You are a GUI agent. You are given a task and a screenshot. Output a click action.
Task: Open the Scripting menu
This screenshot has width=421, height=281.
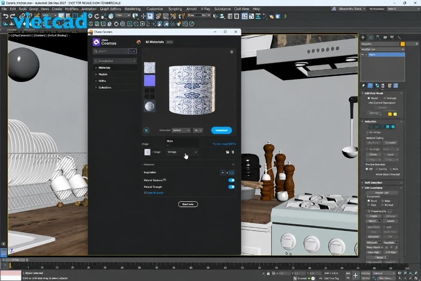[175, 9]
